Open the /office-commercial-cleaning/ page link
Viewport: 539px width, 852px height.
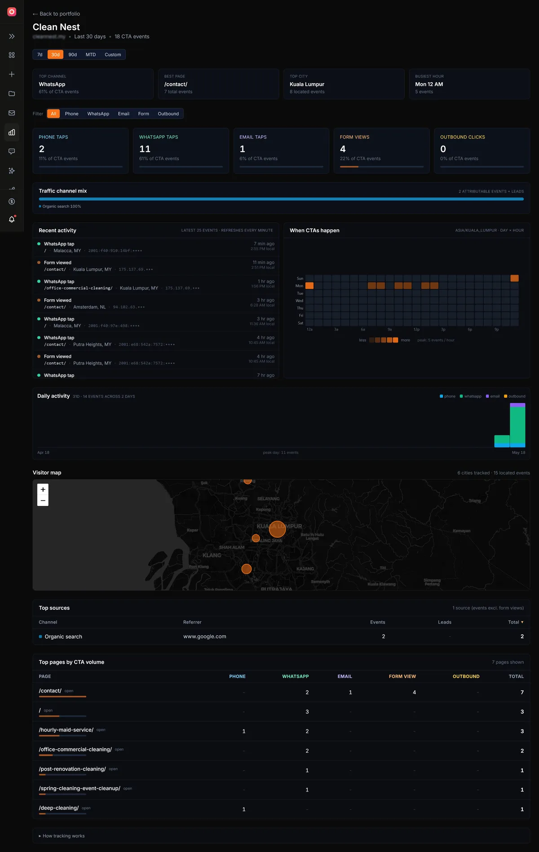(75, 750)
